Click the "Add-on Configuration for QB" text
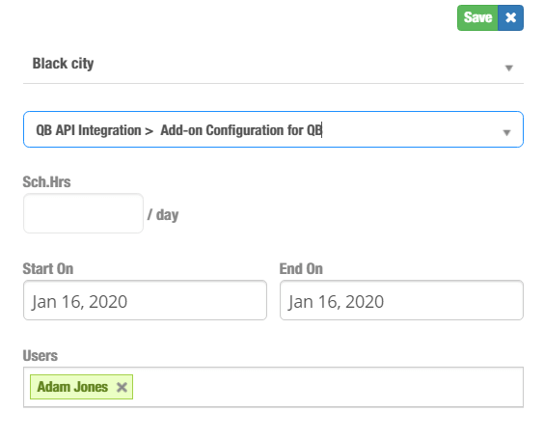 (241, 130)
